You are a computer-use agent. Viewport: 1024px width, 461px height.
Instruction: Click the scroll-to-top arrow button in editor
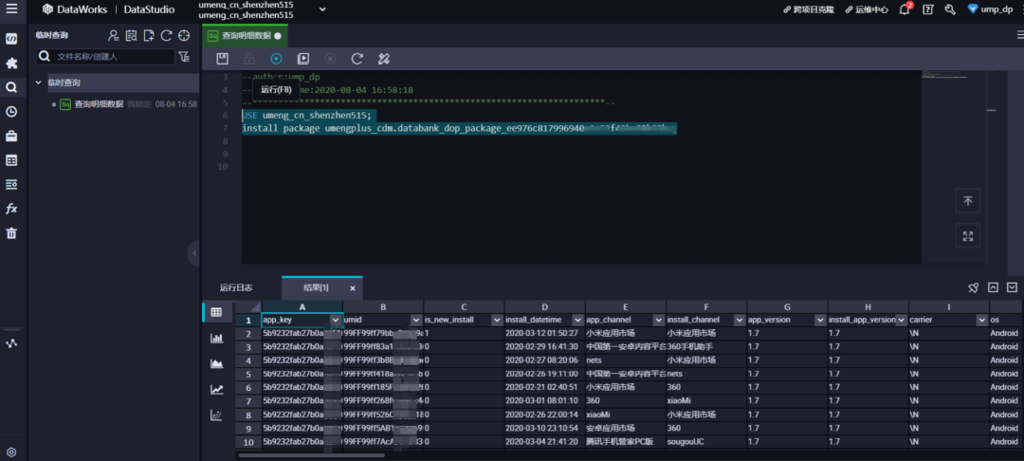pyautogui.click(x=967, y=200)
